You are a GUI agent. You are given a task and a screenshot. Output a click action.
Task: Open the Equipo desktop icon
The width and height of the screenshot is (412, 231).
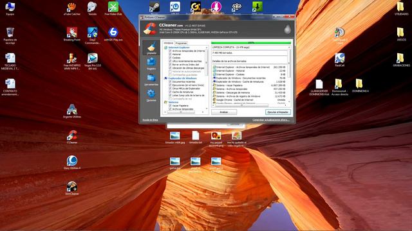tap(10, 8)
